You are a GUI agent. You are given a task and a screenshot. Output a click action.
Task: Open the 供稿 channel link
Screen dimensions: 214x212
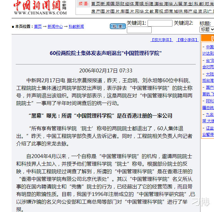[183, 11]
